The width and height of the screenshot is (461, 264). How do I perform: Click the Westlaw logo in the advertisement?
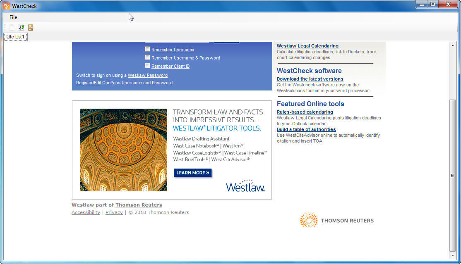[245, 185]
